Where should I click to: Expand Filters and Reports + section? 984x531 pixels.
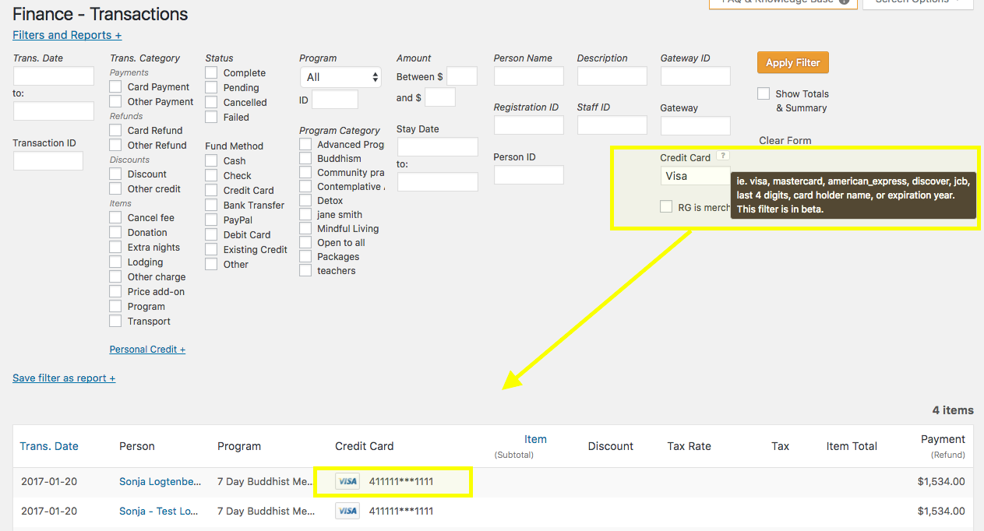click(67, 35)
